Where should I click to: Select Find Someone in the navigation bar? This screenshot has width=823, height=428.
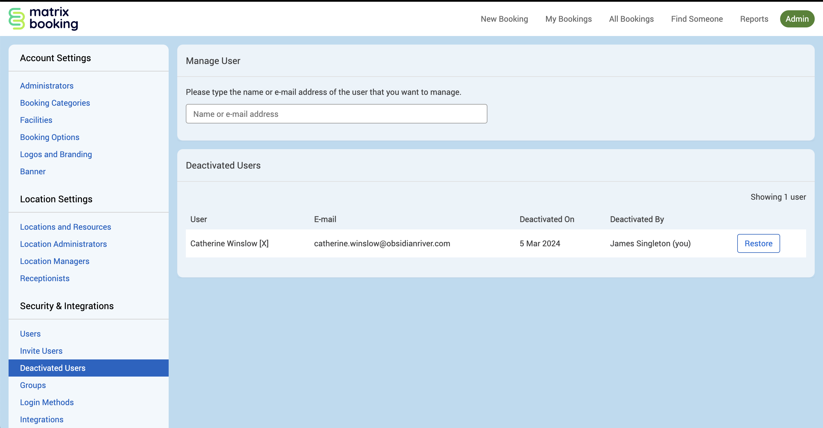click(697, 19)
